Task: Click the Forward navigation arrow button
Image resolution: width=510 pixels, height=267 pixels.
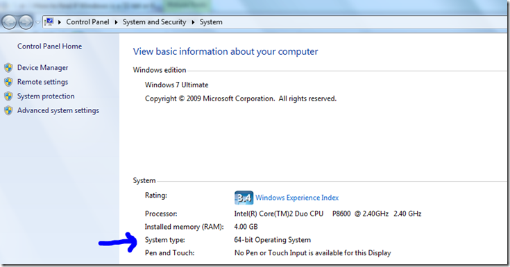Action: (x=26, y=22)
